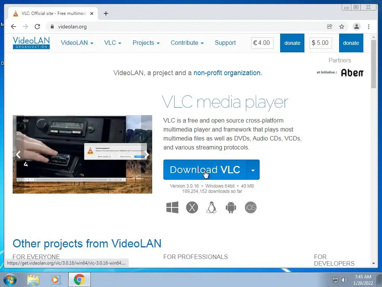Click the Other projects from VideoLAN heading
The image size is (382, 287).
[x=87, y=243]
